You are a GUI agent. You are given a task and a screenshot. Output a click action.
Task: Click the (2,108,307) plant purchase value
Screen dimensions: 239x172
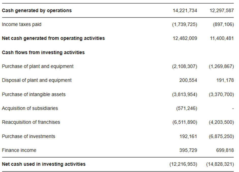click(x=185, y=67)
